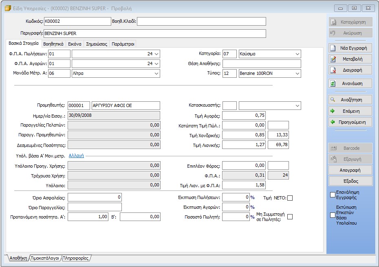The height and width of the screenshot is (267, 379).
Task: Click the Όριο Ασφαλείας field
Action: (x=95, y=197)
